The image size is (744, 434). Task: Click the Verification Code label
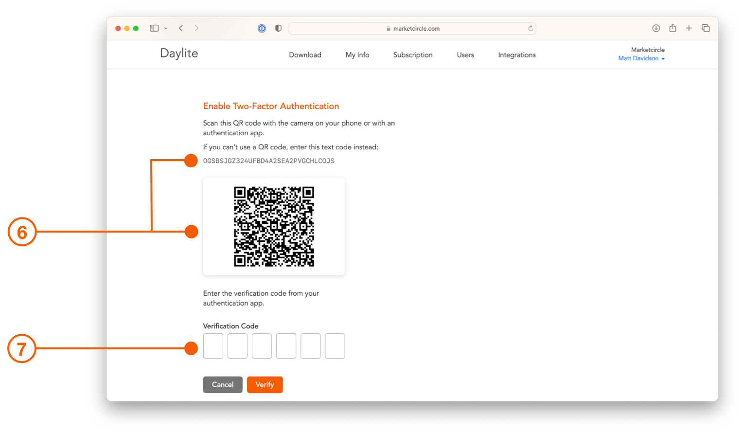(230, 326)
